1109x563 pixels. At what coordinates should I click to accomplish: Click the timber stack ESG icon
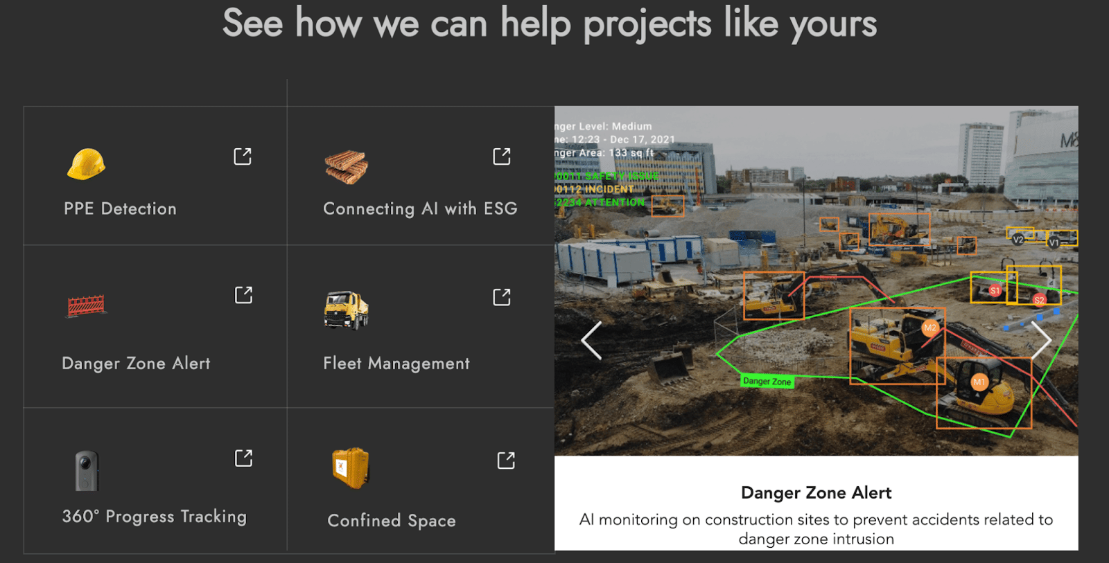point(346,167)
